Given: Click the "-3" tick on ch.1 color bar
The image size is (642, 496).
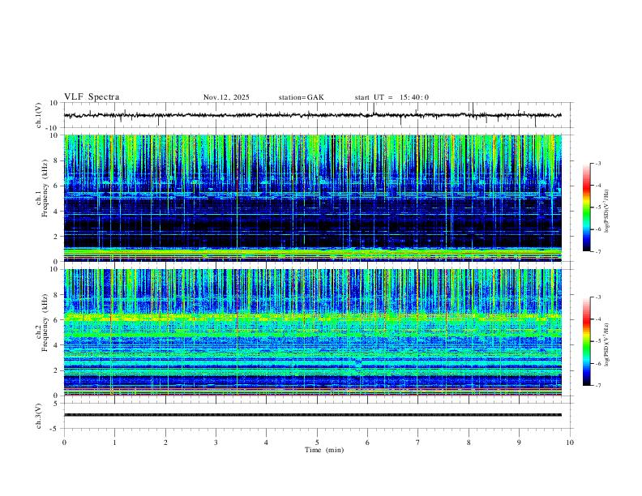Looking at the screenshot, I should 597,163.
